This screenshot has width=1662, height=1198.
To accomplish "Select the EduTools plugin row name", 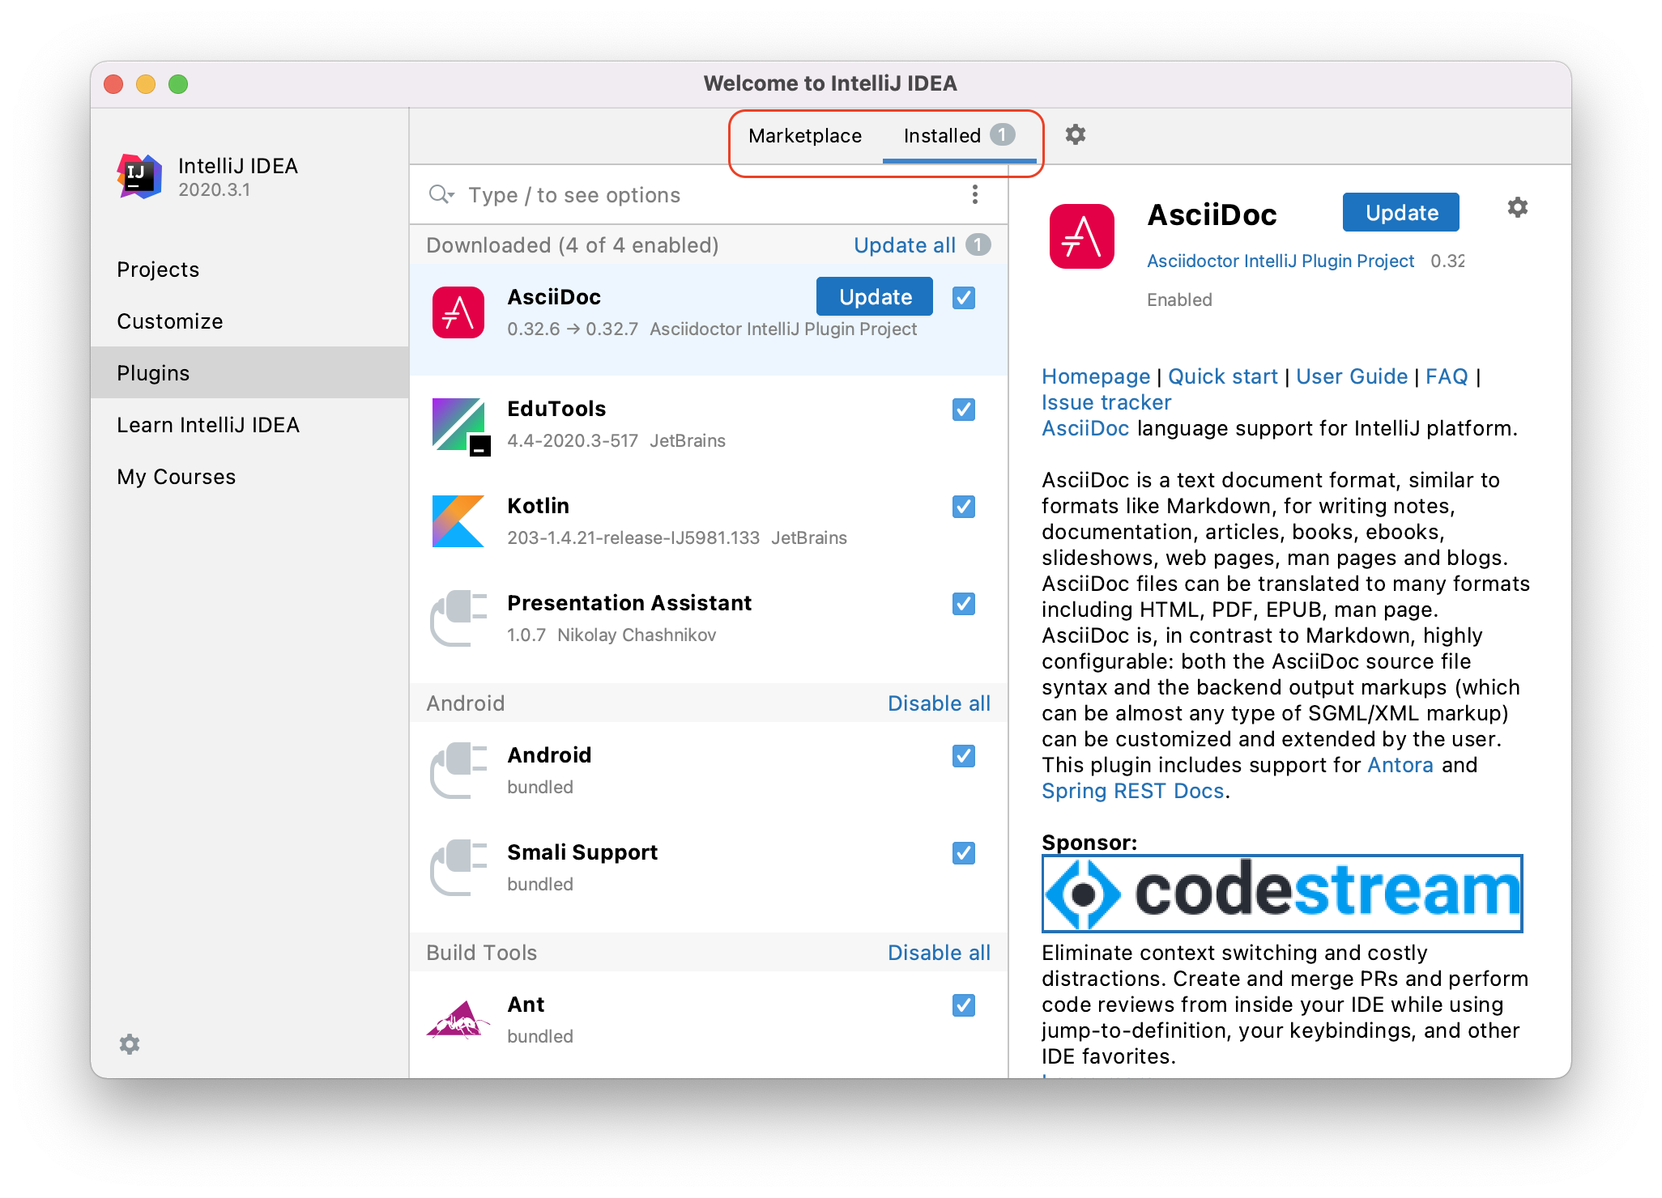I will click(556, 409).
